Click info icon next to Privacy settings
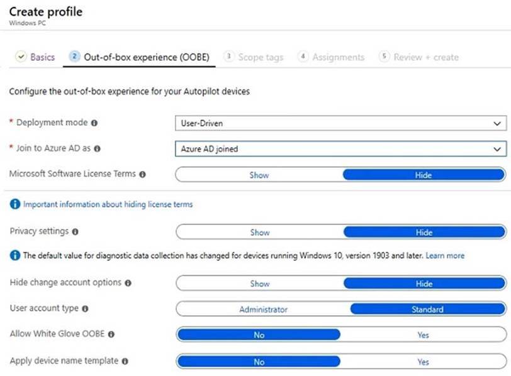This screenshot has width=511, height=376. point(76,232)
